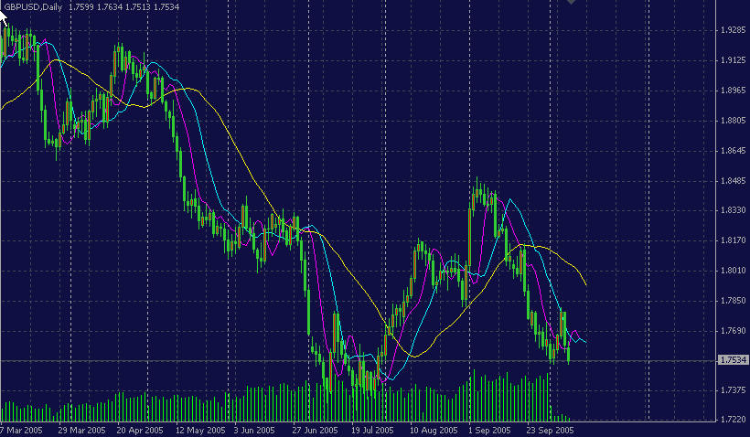Screen dimensions: 750x437
Task: Click the 1.7850 price axis label
Action: [x=734, y=300]
